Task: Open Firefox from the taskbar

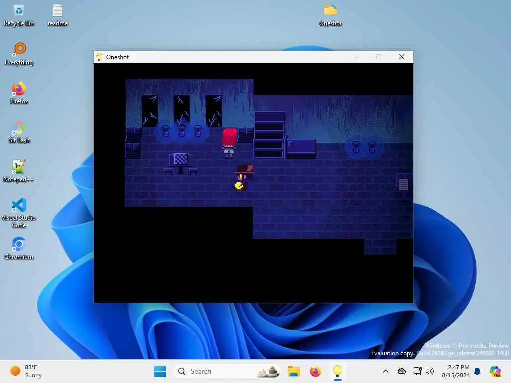Action: point(315,371)
